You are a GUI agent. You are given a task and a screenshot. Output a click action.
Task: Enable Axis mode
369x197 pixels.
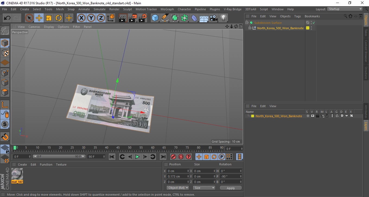pyautogui.click(x=5, y=105)
